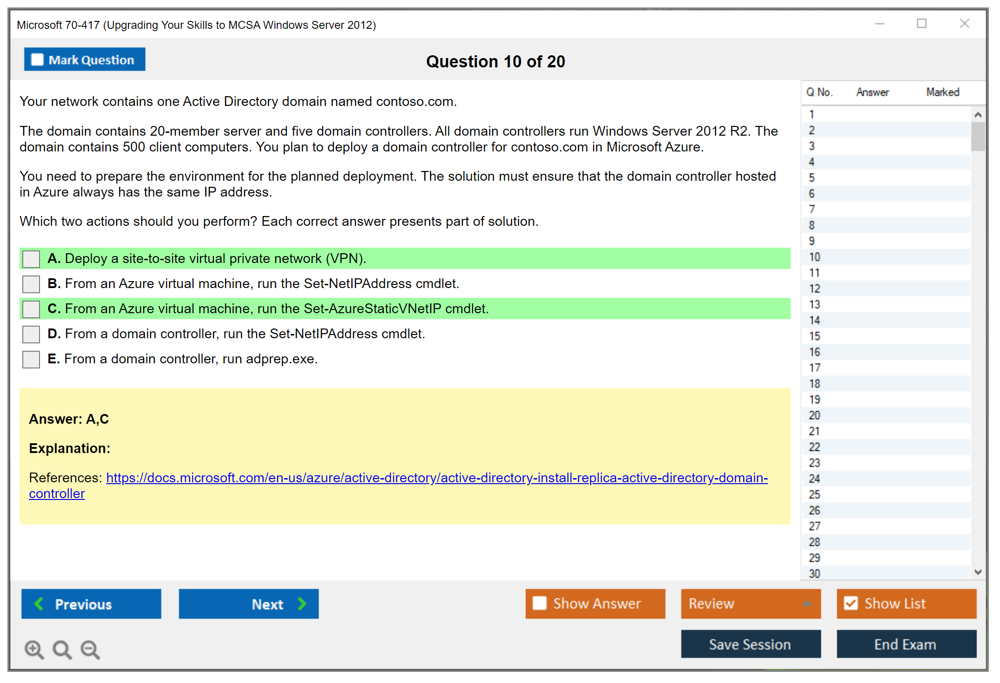Minimize the exam window
The image size is (1000, 683).
coord(880,24)
